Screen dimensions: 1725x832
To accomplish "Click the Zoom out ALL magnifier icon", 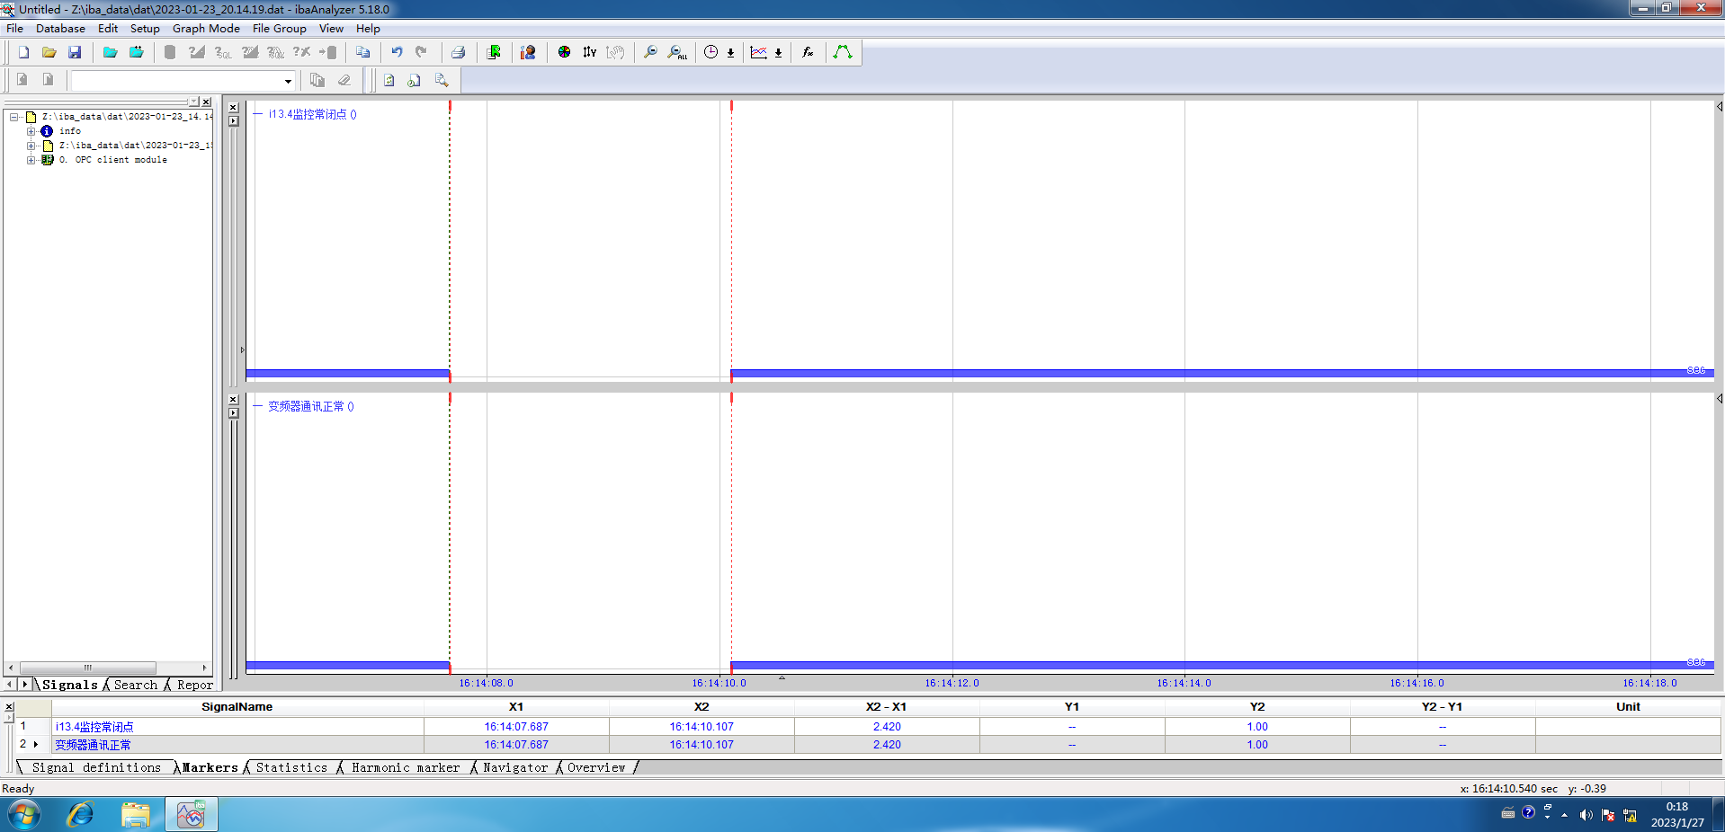I will point(676,53).
